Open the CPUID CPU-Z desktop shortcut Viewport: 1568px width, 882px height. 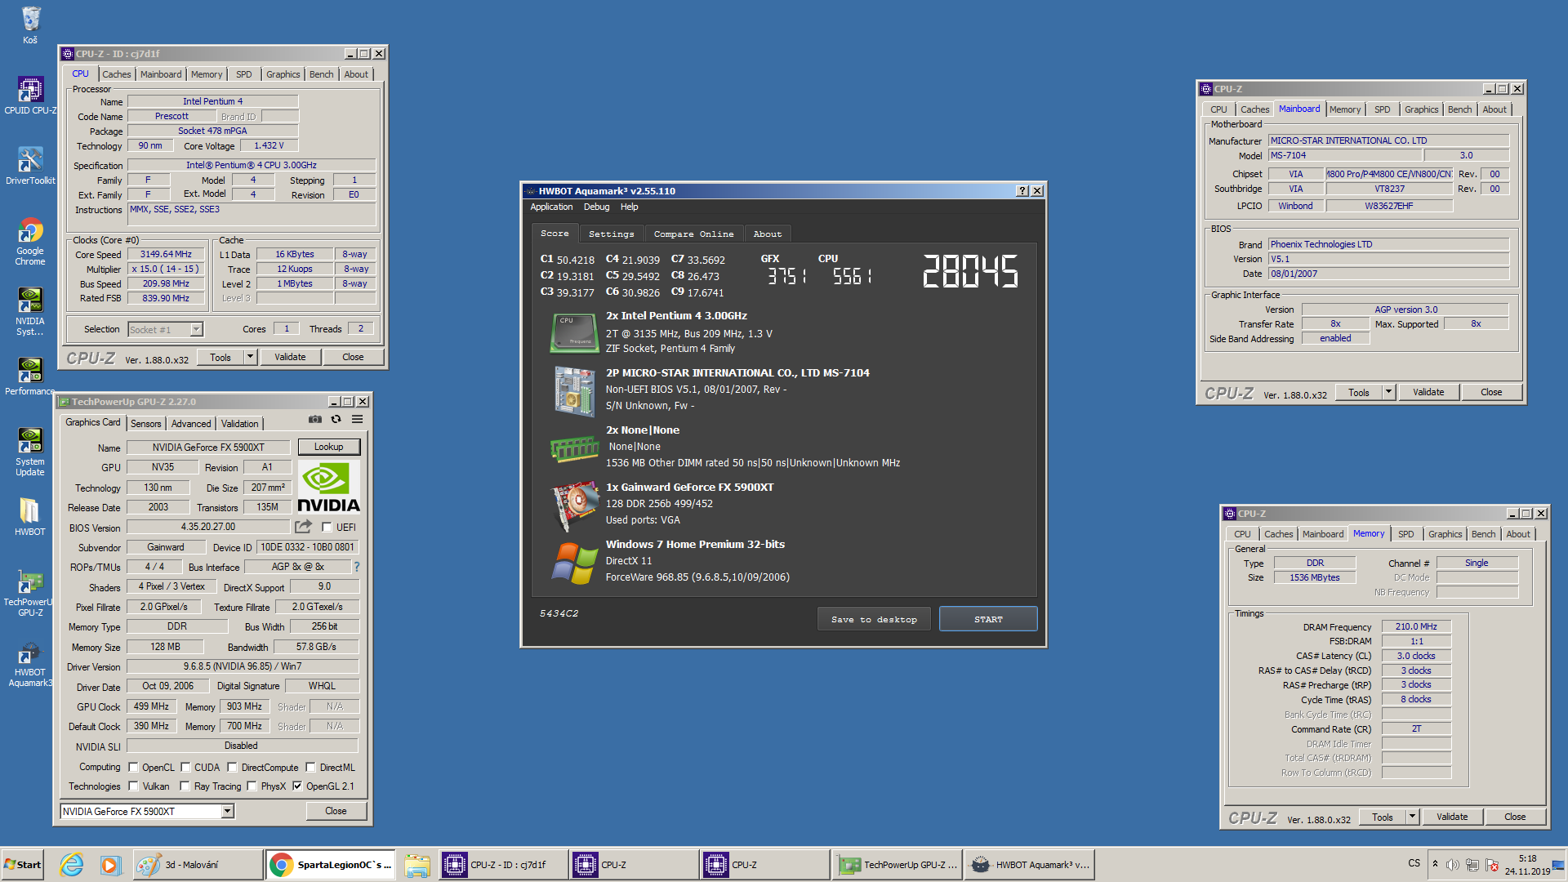click(x=30, y=95)
